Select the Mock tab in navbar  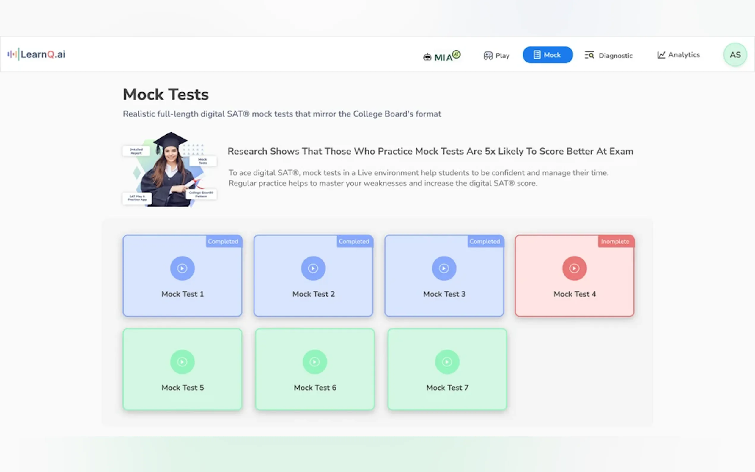click(548, 55)
